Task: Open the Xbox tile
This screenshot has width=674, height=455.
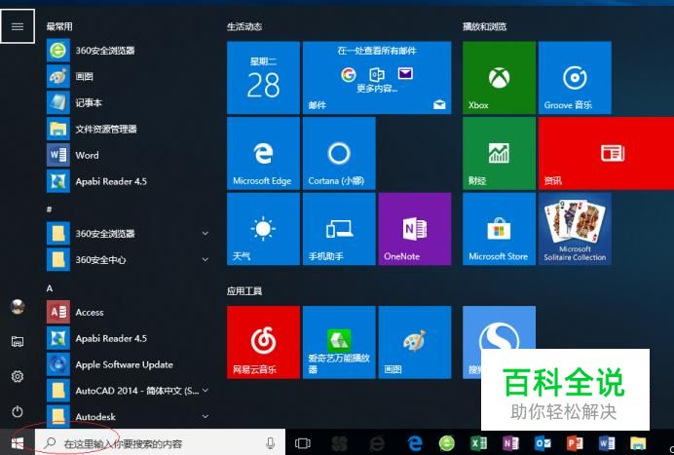Action: pos(499,78)
